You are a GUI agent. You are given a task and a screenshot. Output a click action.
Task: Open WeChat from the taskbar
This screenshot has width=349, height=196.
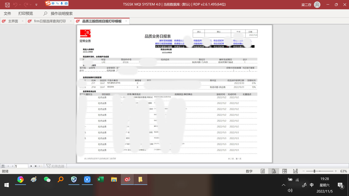(x=47, y=180)
